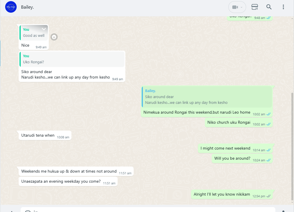Search within the Bailey chat
This screenshot has width=294, height=212.
click(269, 7)
